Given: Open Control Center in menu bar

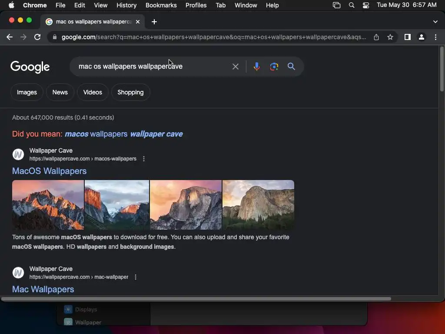Looking at the screenshot, I should (x=366, y=5).
